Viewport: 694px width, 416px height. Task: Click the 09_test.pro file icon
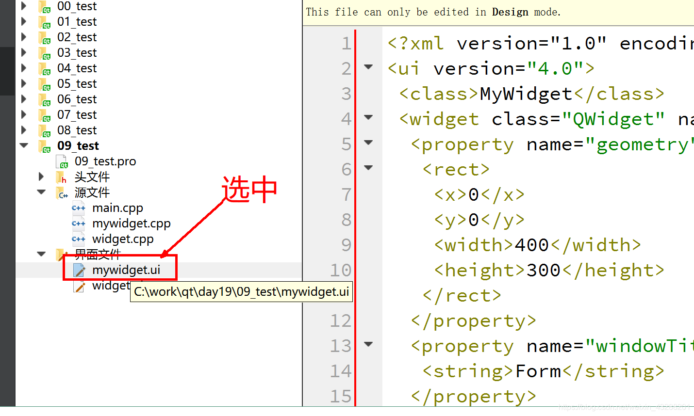[x=62, y=161]
